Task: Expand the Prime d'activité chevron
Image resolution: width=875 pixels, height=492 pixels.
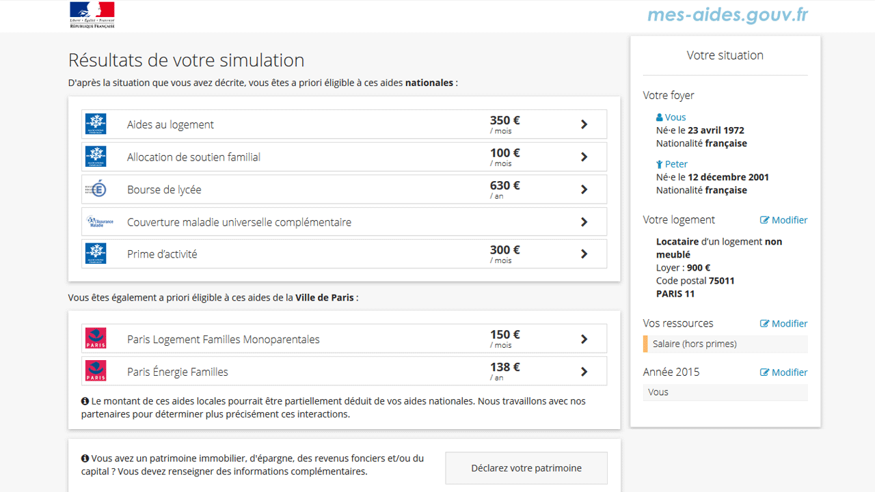Action: point(584,254)
